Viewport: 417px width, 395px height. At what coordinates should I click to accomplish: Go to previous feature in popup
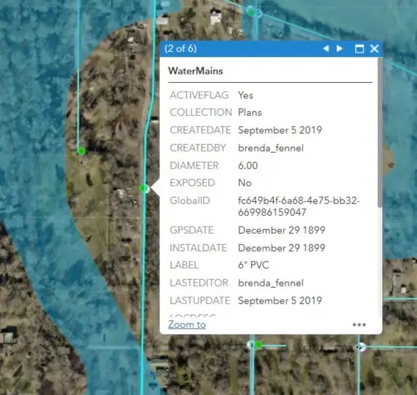[325, 49]
